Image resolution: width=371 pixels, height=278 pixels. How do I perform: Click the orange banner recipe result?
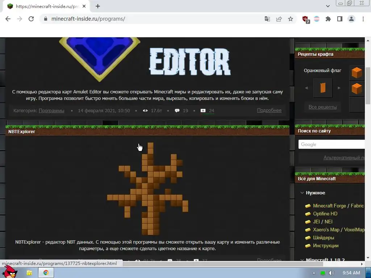tap(323, 88)
